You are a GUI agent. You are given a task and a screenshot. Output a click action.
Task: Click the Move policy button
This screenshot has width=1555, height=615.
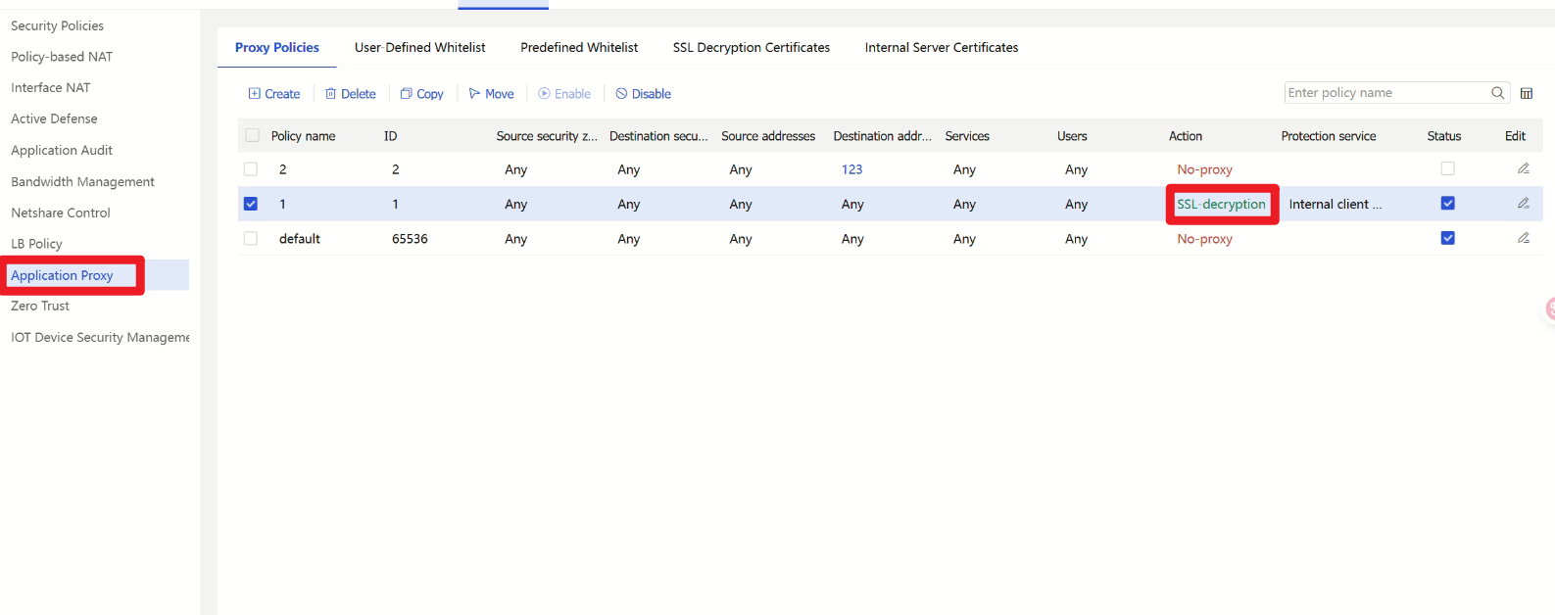(492, 94)
